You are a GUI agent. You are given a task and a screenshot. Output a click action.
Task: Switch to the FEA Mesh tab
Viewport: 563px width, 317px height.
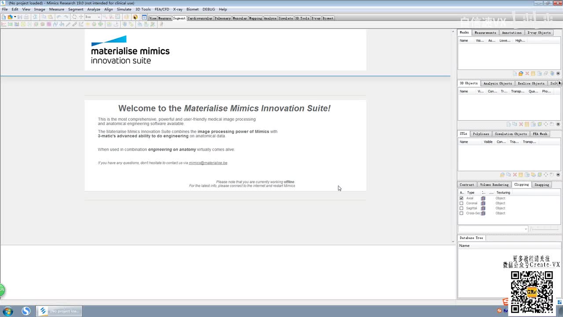[540, 134]
